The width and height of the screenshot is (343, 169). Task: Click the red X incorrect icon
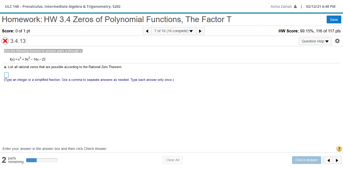5,41
